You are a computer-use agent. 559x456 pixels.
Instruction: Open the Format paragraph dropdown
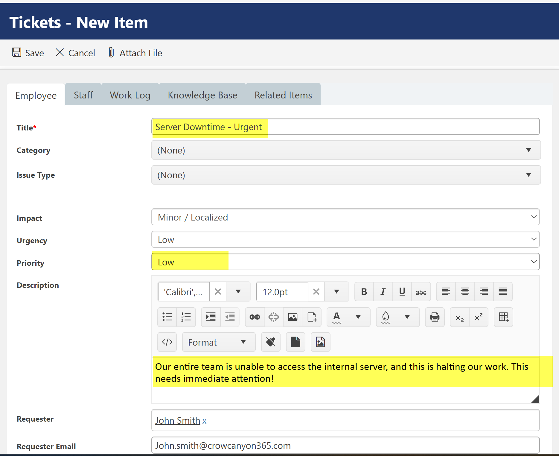pyautogui.click(x=218, y=342)
